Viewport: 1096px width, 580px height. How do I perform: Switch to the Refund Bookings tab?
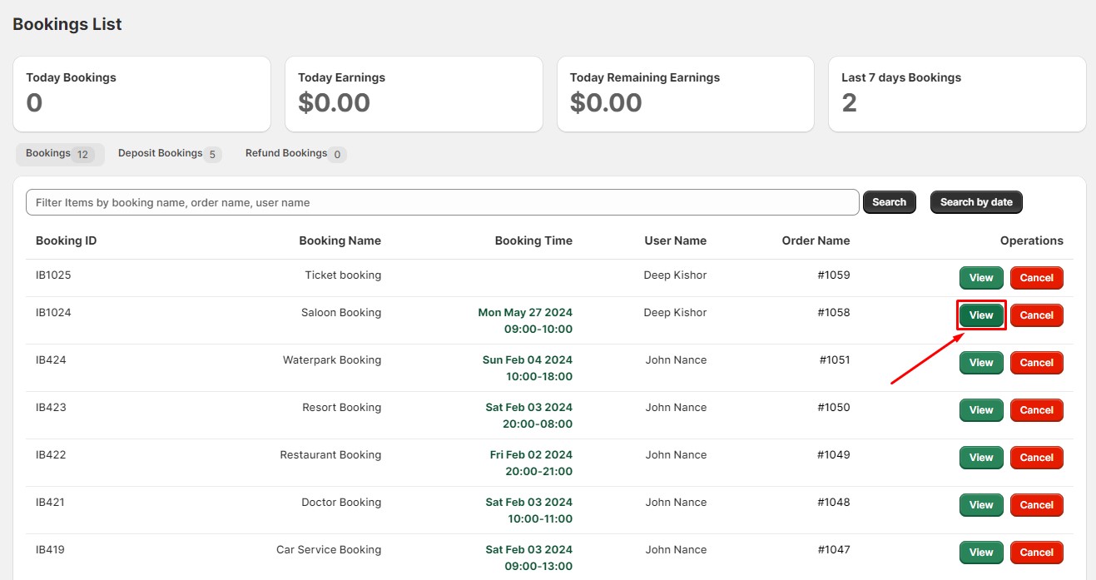coord(295,154)
